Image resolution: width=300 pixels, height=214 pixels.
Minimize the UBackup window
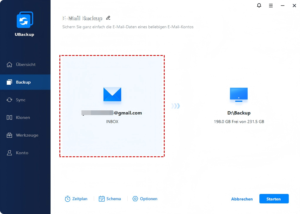pyautogui.click(x=282, y=5)
